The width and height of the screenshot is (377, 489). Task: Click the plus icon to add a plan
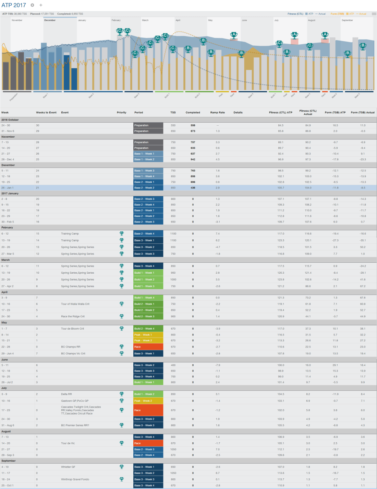point(41,5)
